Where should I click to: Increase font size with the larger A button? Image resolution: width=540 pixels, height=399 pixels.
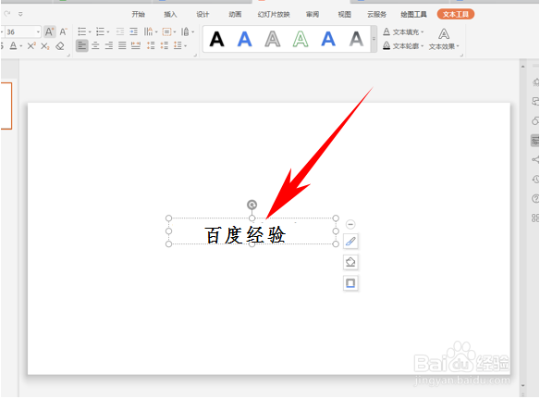49,31
